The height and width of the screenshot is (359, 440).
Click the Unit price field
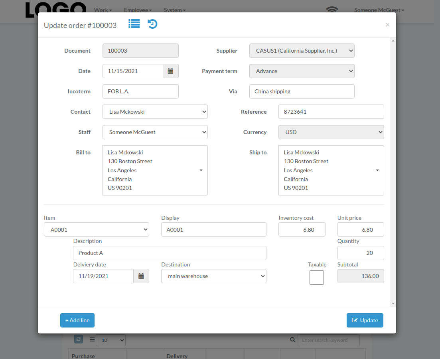[361, 230]
